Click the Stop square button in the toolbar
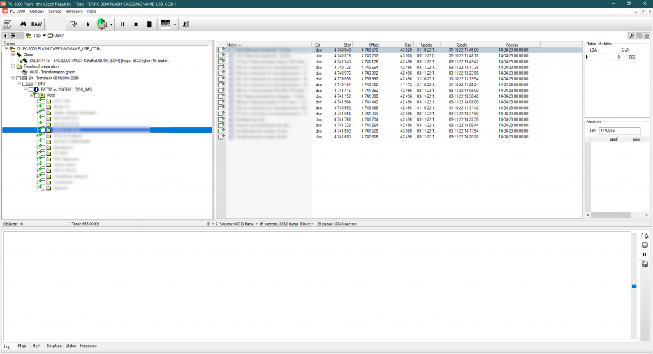653x354 pixels. (135, 24)
